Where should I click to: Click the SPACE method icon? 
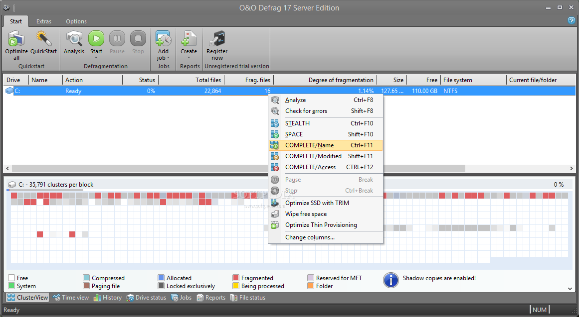[x=275, y=134]
